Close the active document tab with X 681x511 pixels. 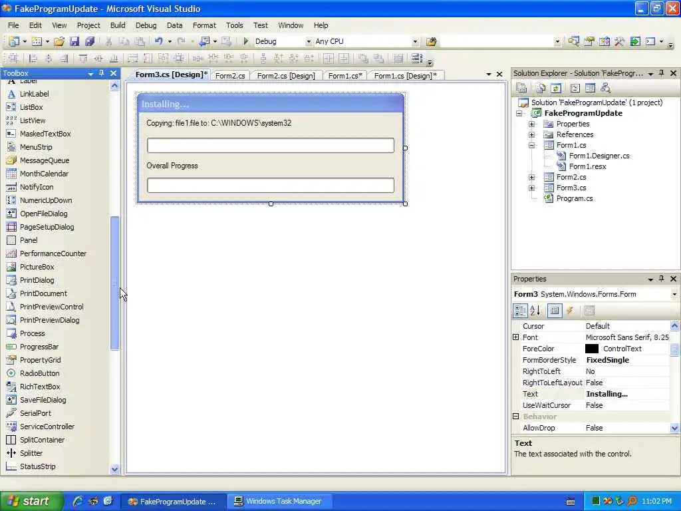(x=499, y=75)
